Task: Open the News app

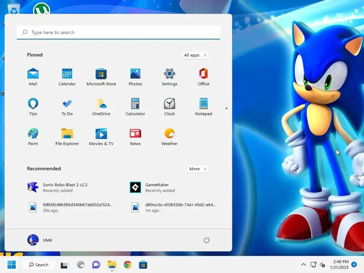Action: point(135,137)
